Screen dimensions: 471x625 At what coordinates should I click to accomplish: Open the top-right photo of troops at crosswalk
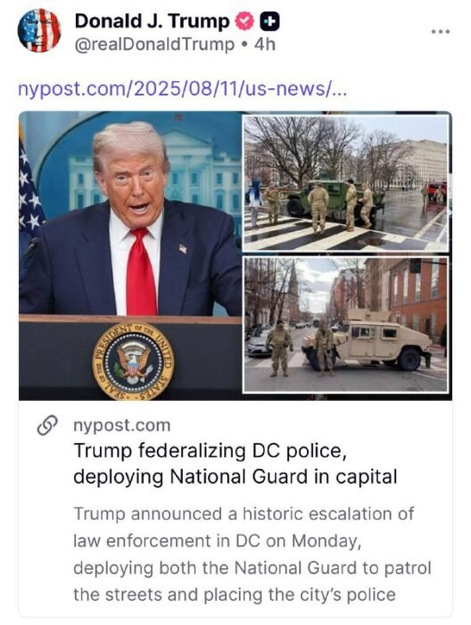pos(345,183)
